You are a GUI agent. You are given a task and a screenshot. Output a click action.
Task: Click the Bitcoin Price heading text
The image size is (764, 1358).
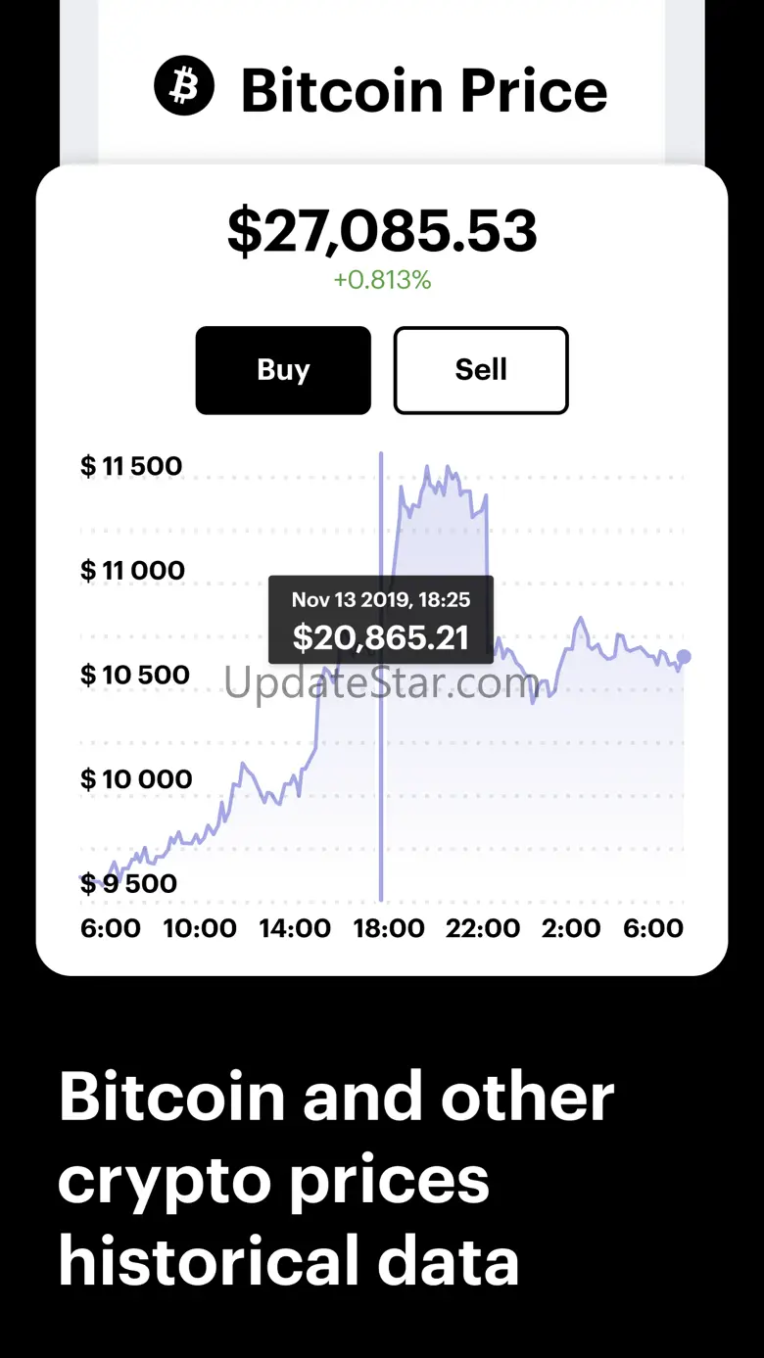424,91
